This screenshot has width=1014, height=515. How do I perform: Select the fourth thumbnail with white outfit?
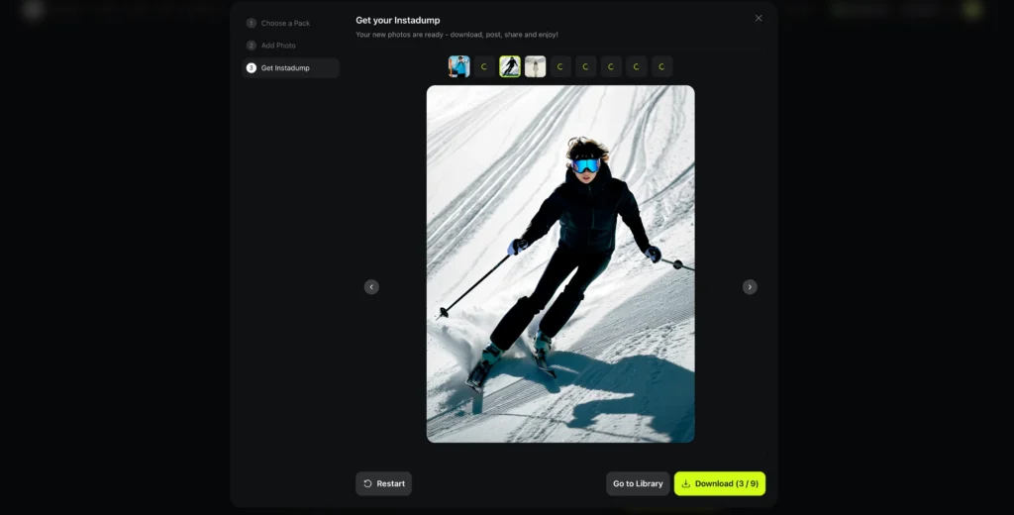coord(536,66)
